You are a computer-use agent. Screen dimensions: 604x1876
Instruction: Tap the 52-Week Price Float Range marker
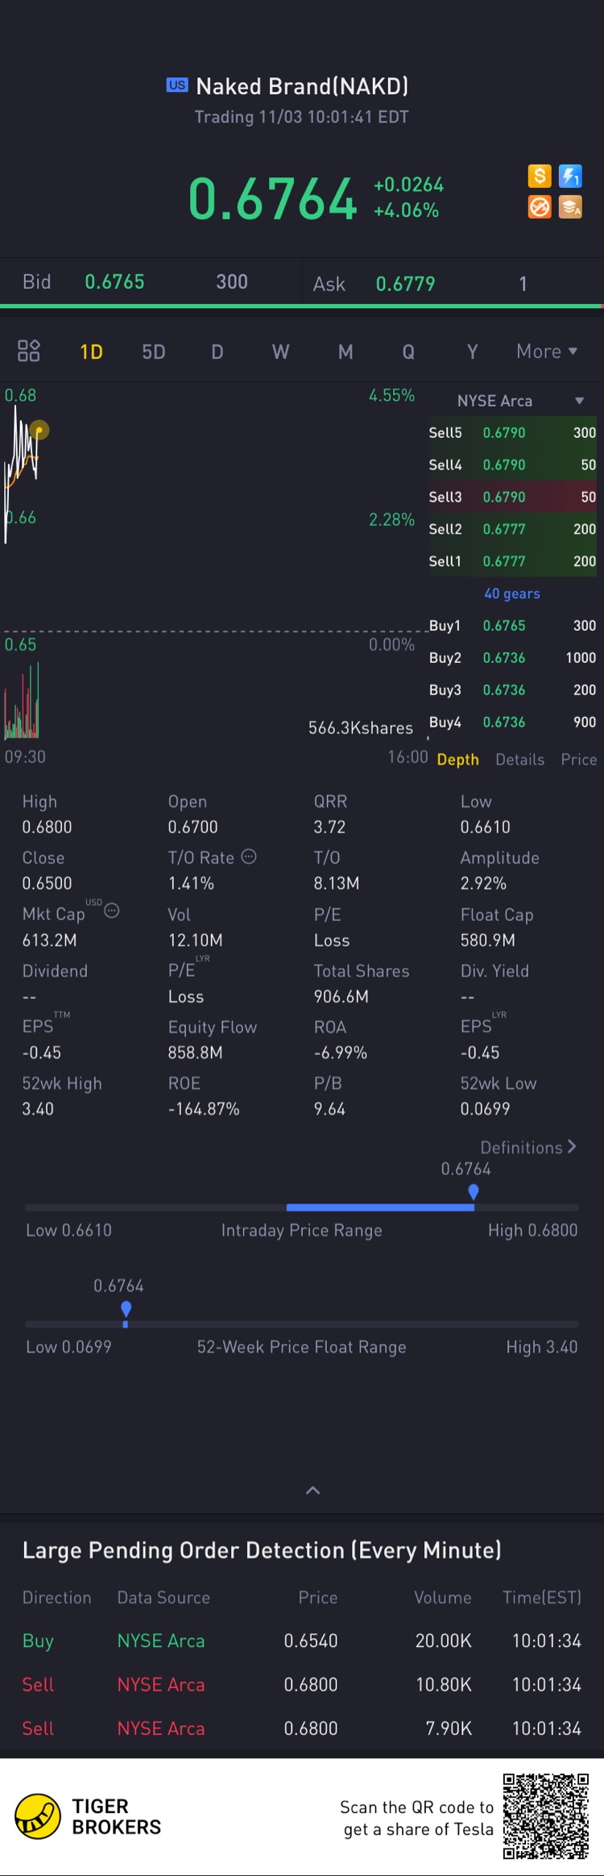(126, 1309)
